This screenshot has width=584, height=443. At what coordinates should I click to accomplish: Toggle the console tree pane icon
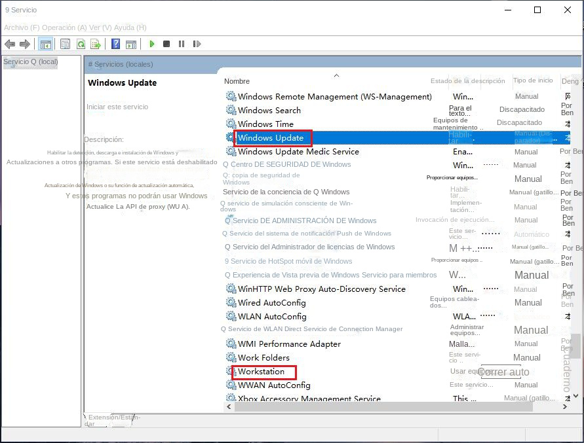[x=46, y=44]
